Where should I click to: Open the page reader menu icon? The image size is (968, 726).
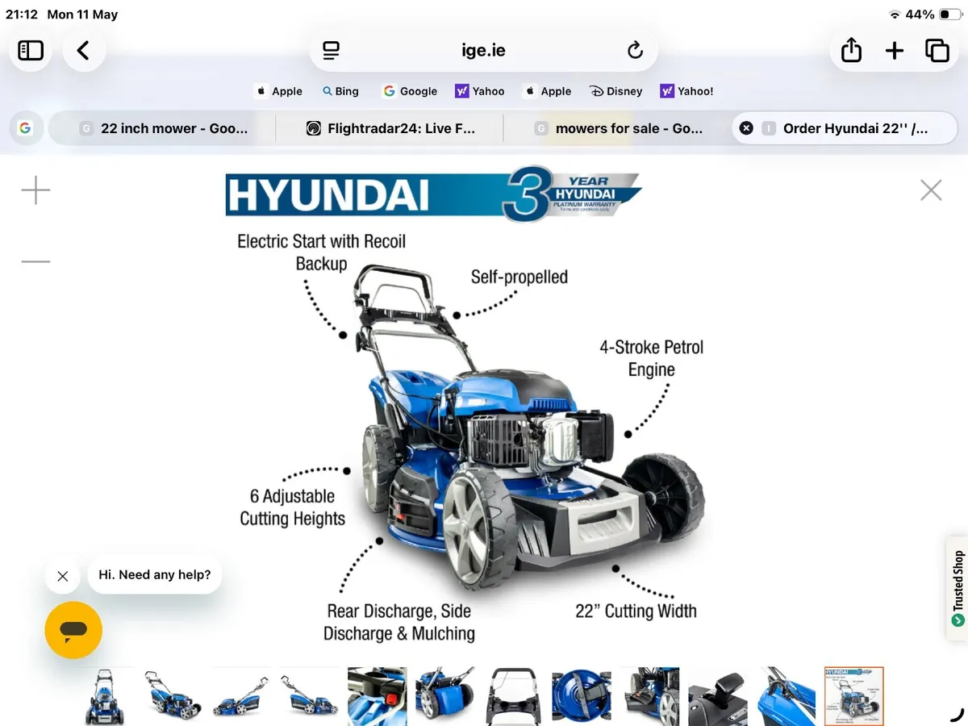point(331,51)
